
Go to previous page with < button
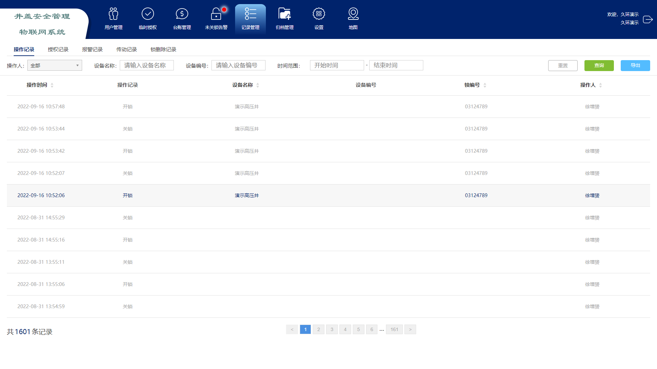[x=292, y=329]
